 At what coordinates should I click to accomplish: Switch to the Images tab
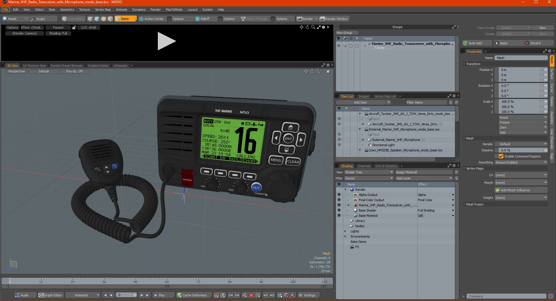tap(363, 96)
